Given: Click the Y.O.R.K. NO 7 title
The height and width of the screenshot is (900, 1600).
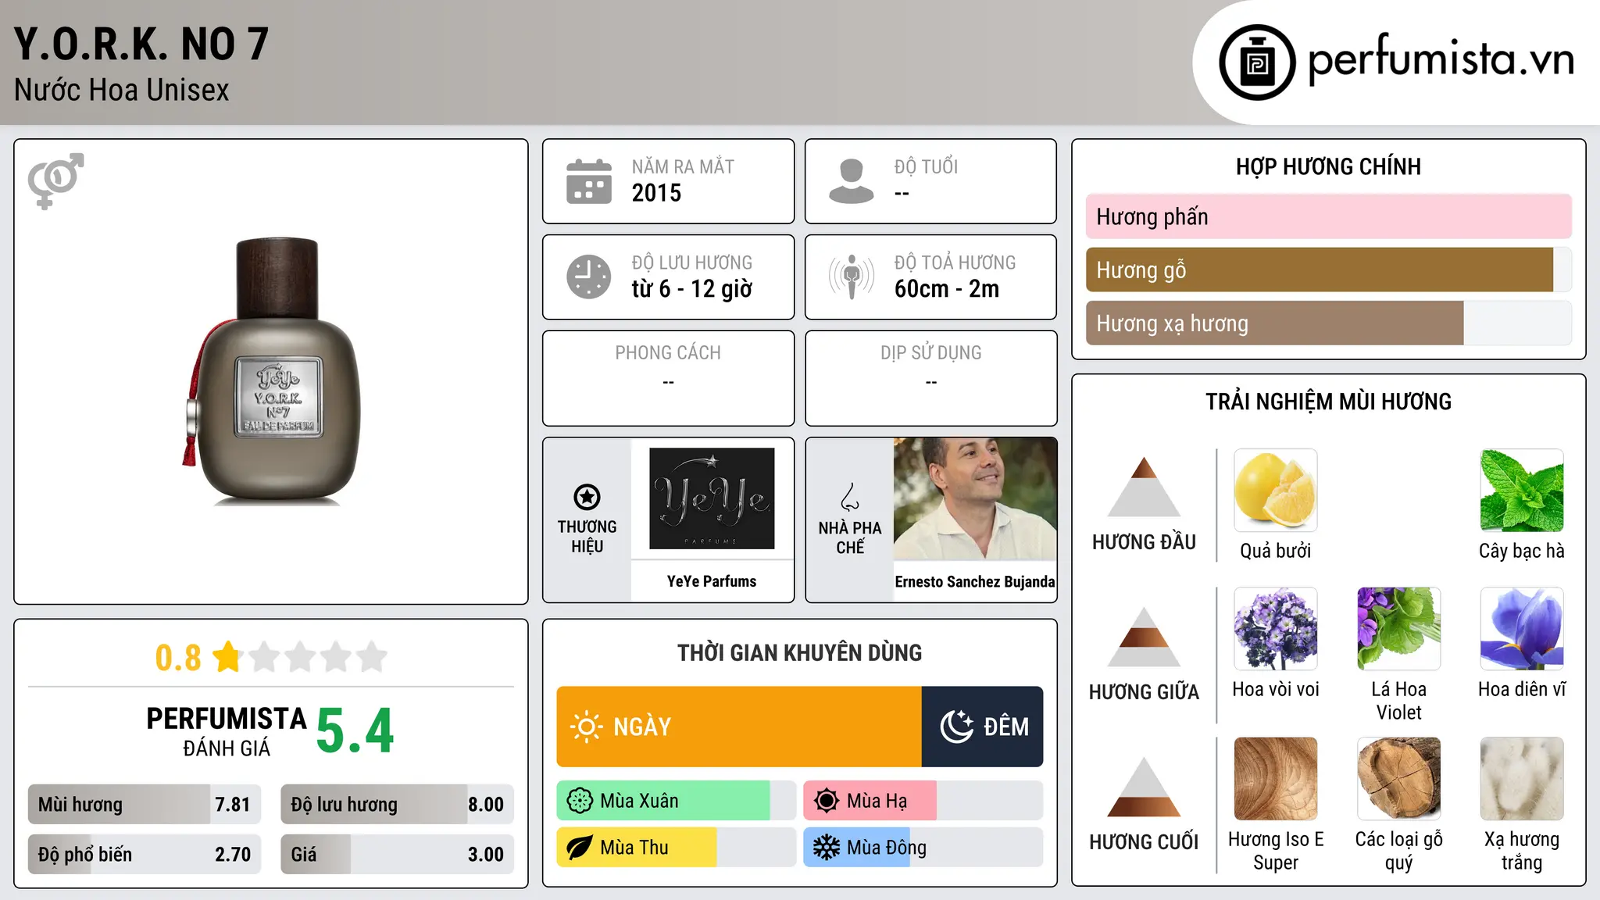Looking at the screenshot, I should (141, 44).
